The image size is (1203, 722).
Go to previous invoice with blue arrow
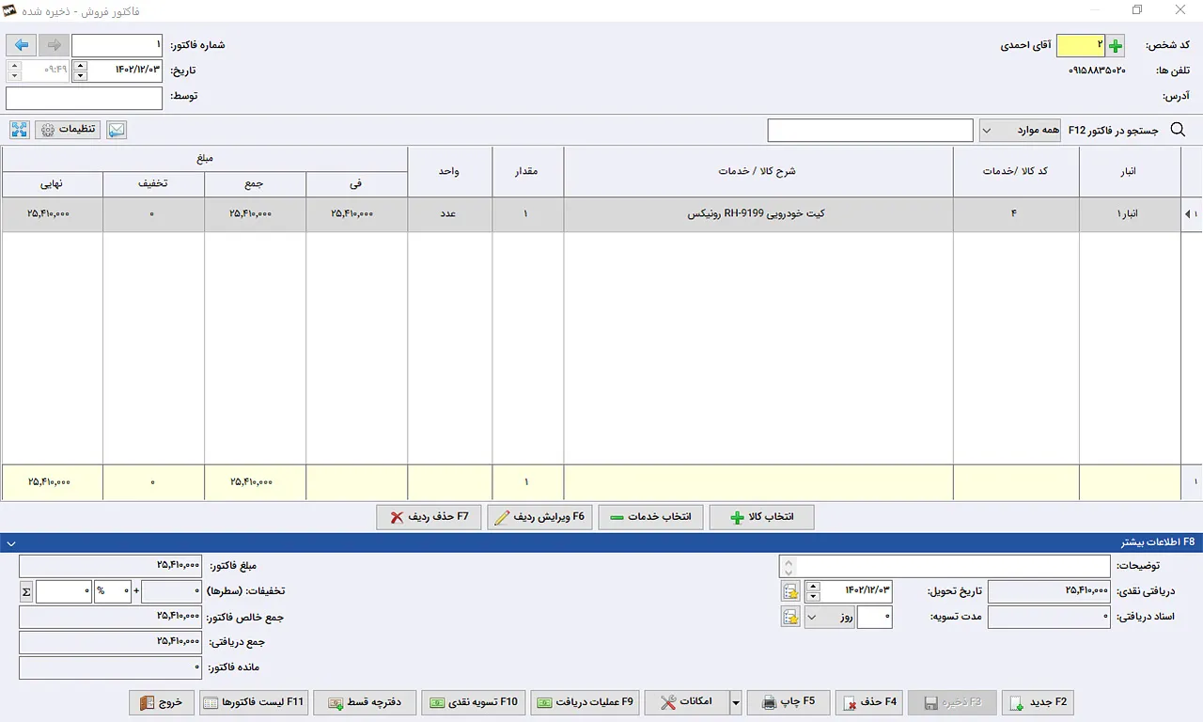click(22, 45)
